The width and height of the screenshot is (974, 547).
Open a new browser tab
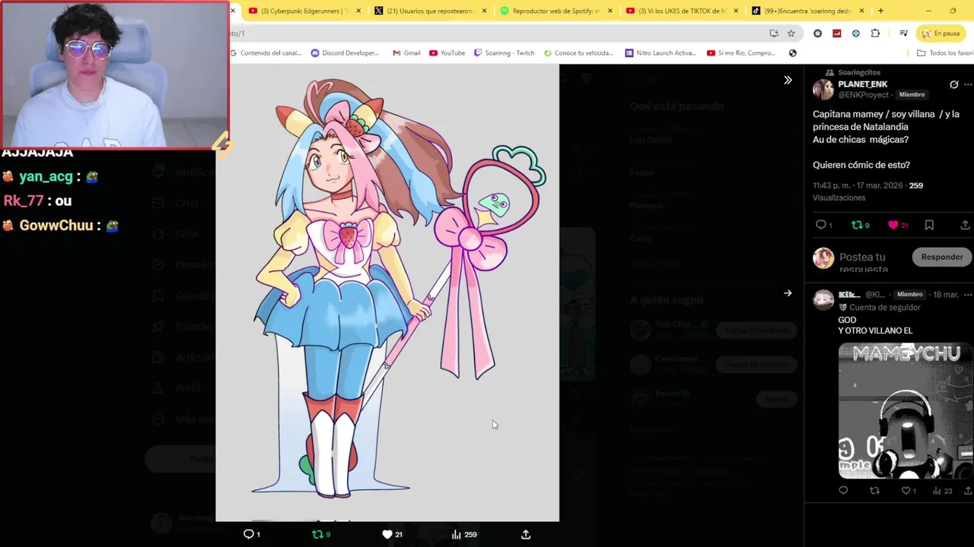point(880,11)
